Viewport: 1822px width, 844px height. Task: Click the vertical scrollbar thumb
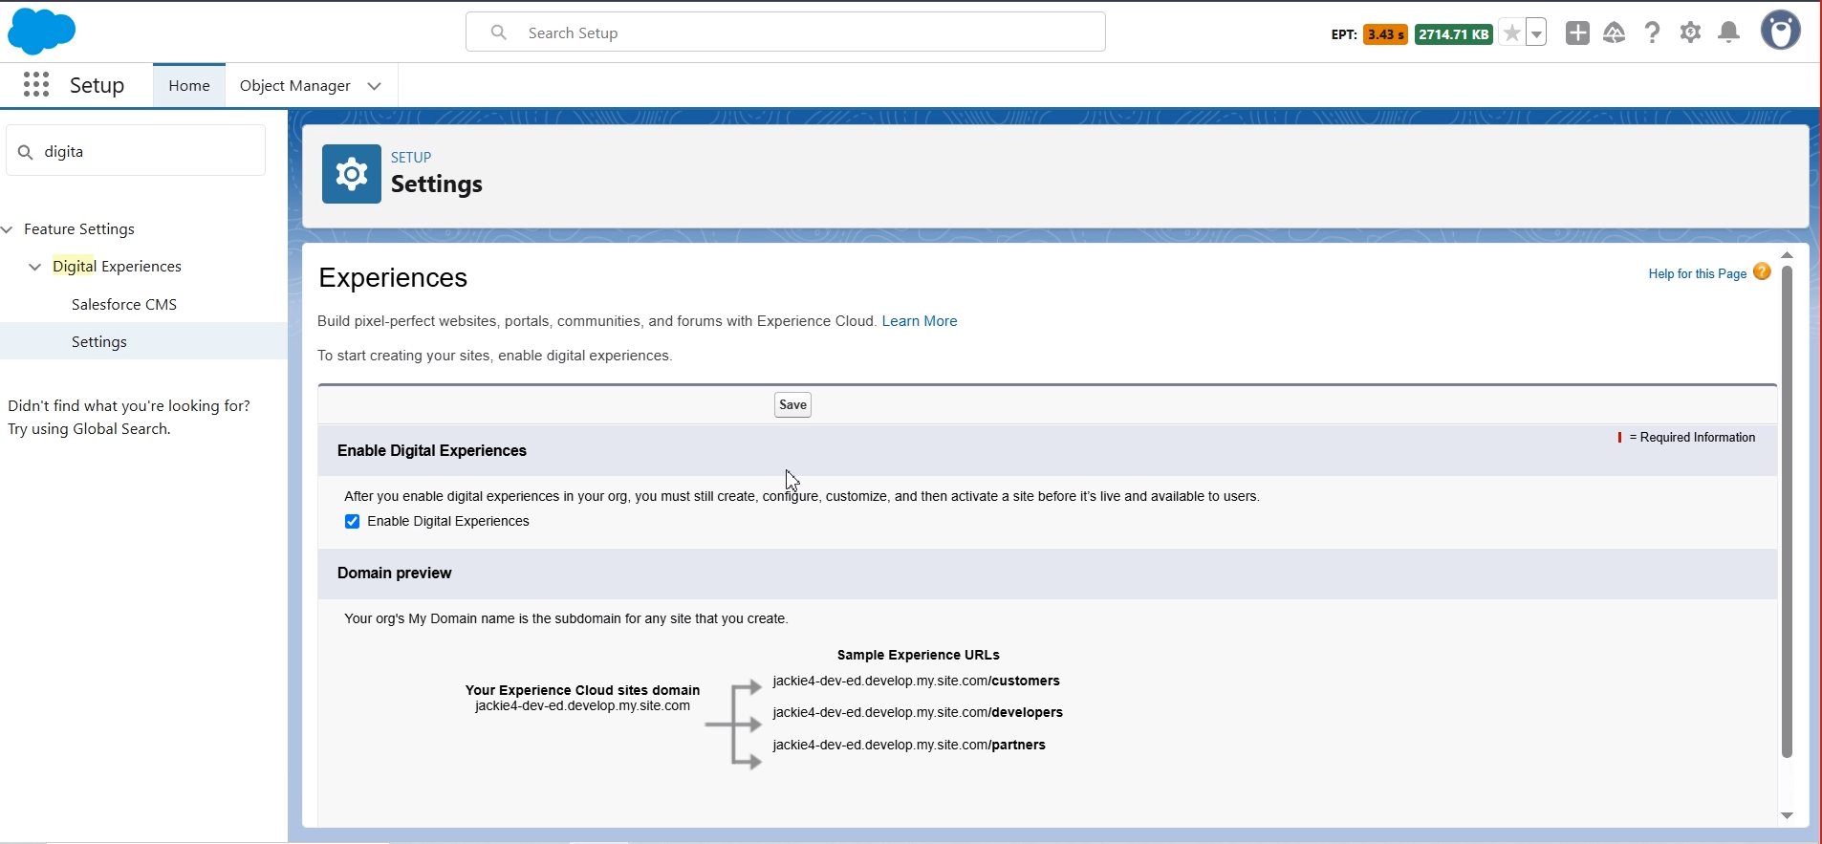point(1787,511)
